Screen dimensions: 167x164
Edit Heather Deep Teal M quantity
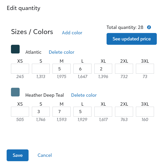[61, 112]
